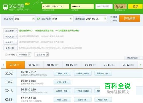Click the email account input field
143x103 pixels.
55,6
